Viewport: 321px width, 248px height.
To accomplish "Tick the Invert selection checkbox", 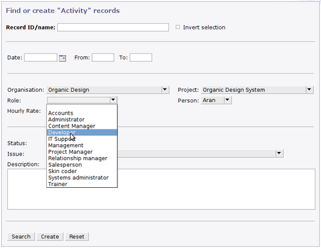I will (x=178, y=27).
